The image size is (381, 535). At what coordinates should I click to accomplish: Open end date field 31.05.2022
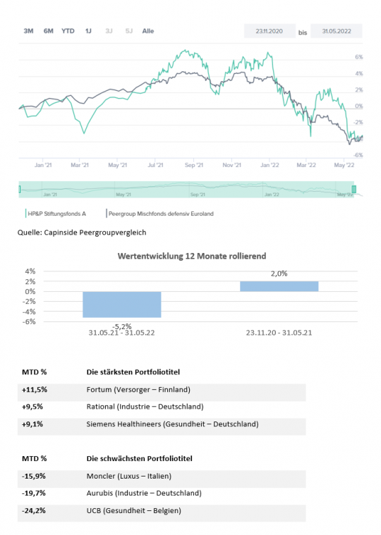coord(337,31)
